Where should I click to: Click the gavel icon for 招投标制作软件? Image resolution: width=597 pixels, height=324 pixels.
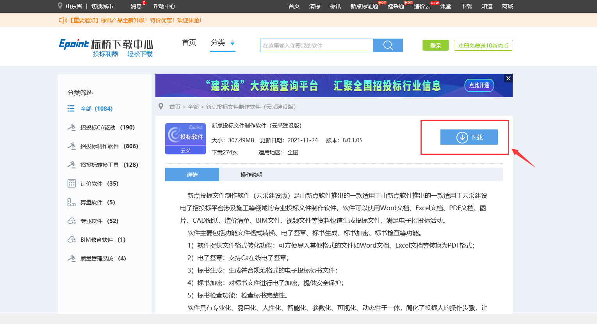(x=71, y=146)
